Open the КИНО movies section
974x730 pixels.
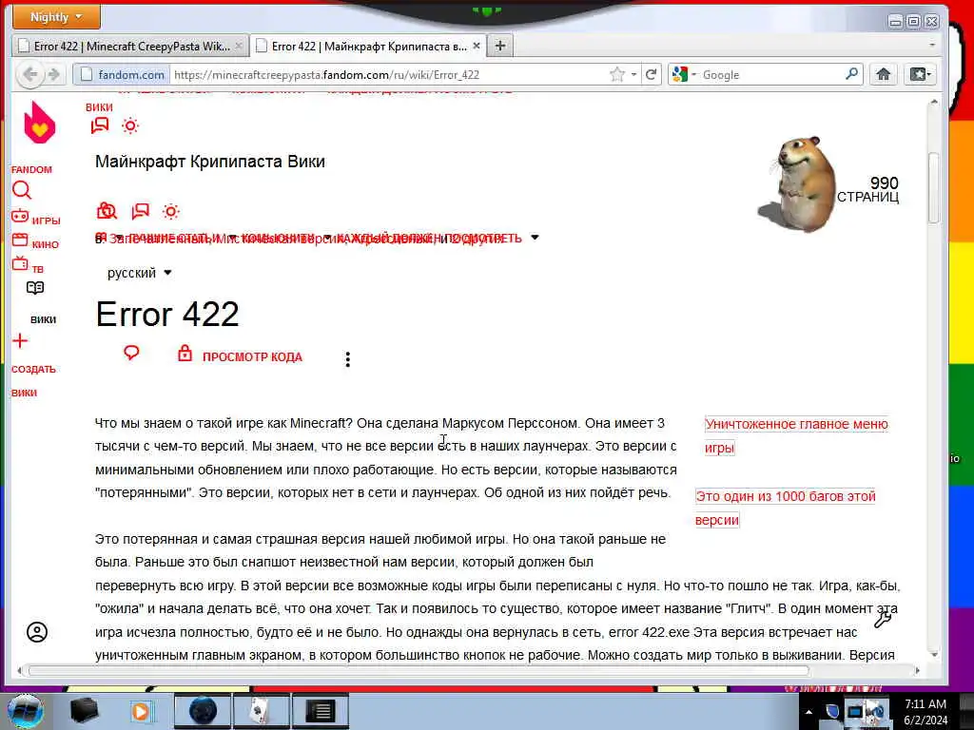tap(35, 241)
